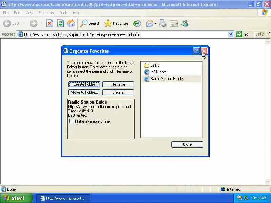Click the Stop page loading icon

[49, 23]
